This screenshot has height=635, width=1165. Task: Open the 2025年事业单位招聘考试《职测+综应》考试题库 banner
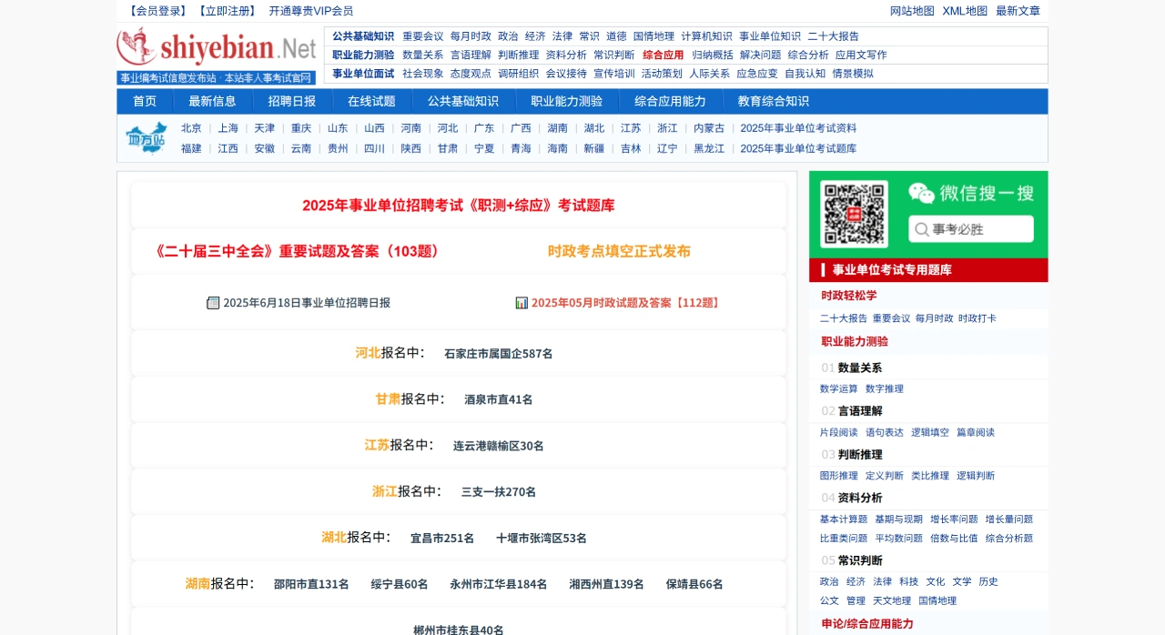coord(459,206)
